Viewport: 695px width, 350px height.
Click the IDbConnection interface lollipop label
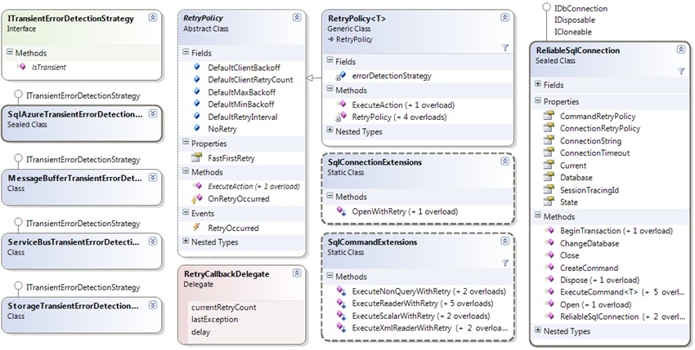pyautogui.click(x=581, y=8)
